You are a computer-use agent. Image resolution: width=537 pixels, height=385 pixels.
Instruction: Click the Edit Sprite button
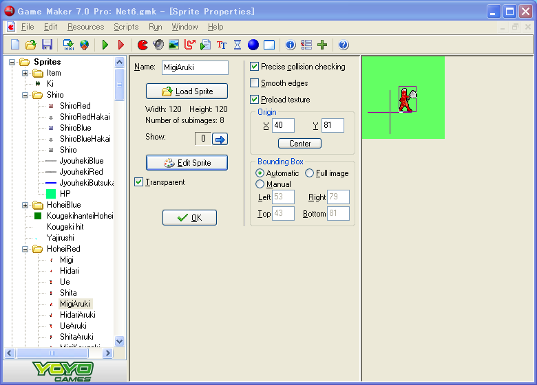point(187,163)
